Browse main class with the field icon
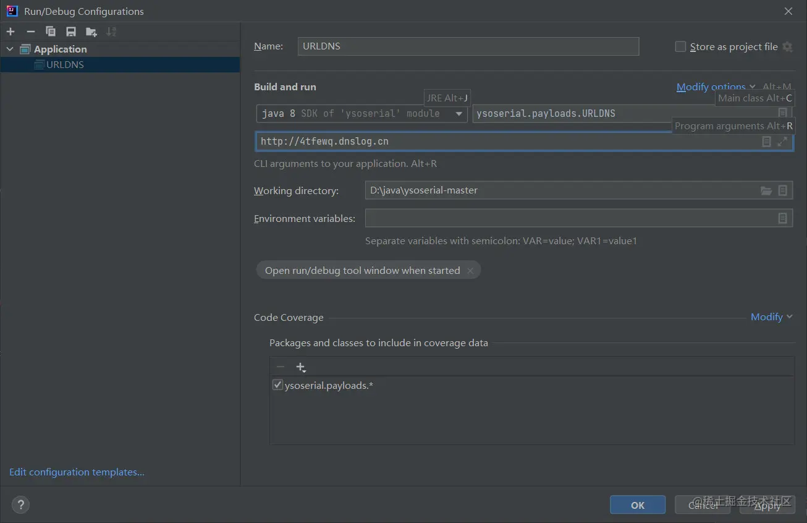 (x=782, y=113)
